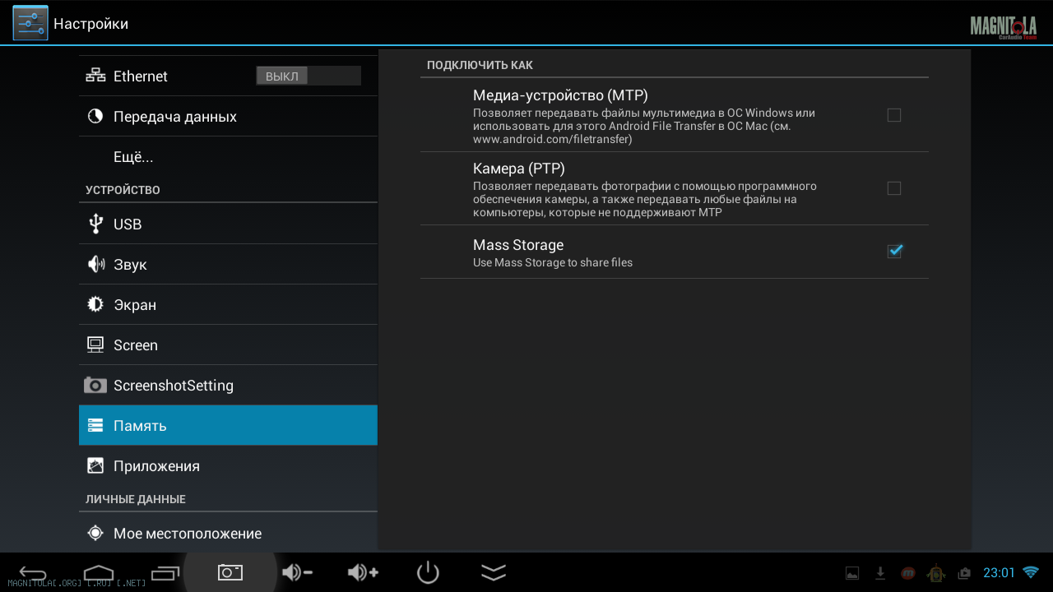Check the Камера (PTP) checkbox

pyautogui.click(x=894, y=188)
